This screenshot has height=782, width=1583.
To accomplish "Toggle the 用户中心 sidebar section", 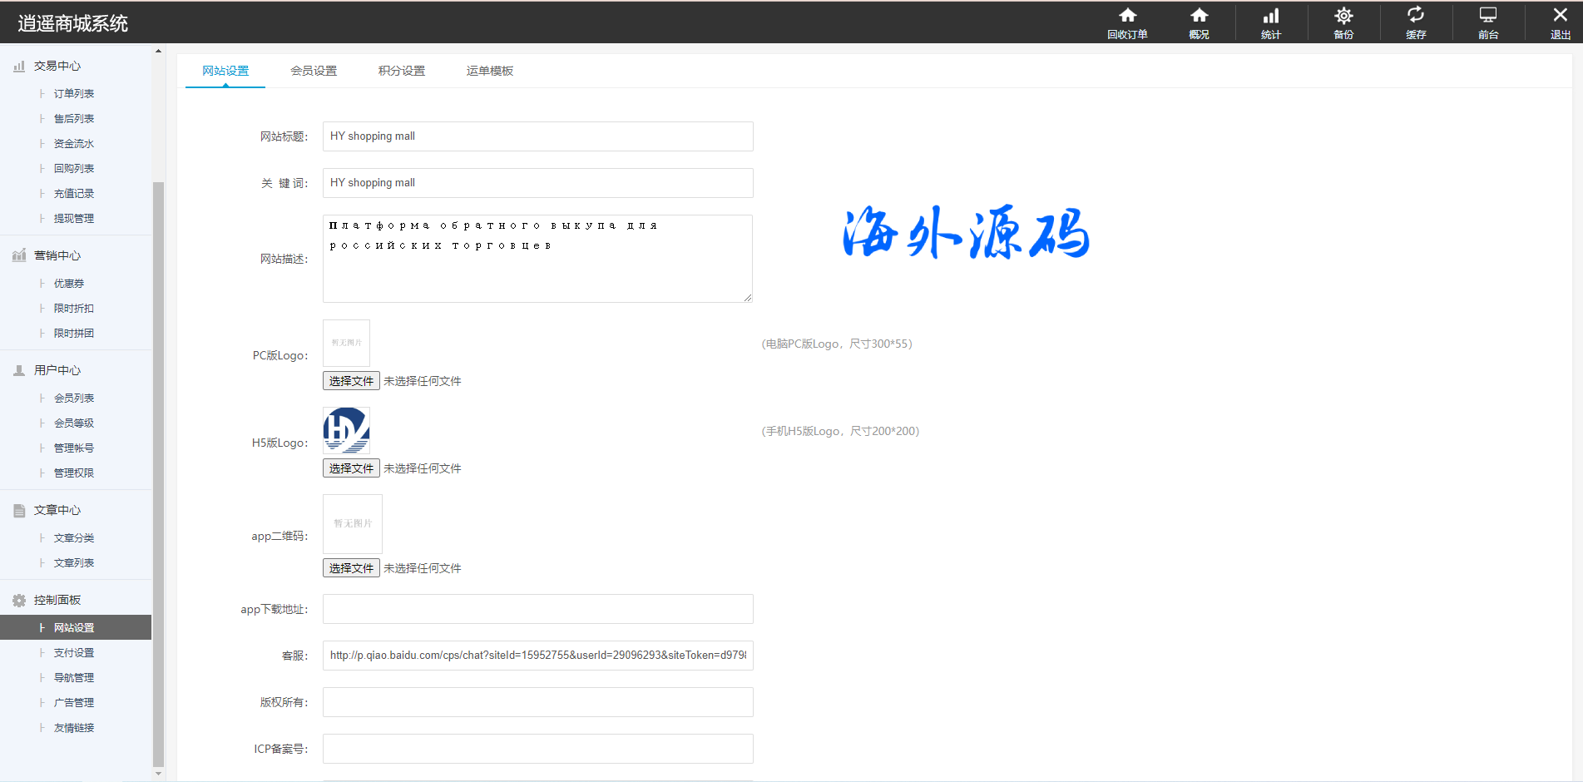I will click(x=57, y=370).
